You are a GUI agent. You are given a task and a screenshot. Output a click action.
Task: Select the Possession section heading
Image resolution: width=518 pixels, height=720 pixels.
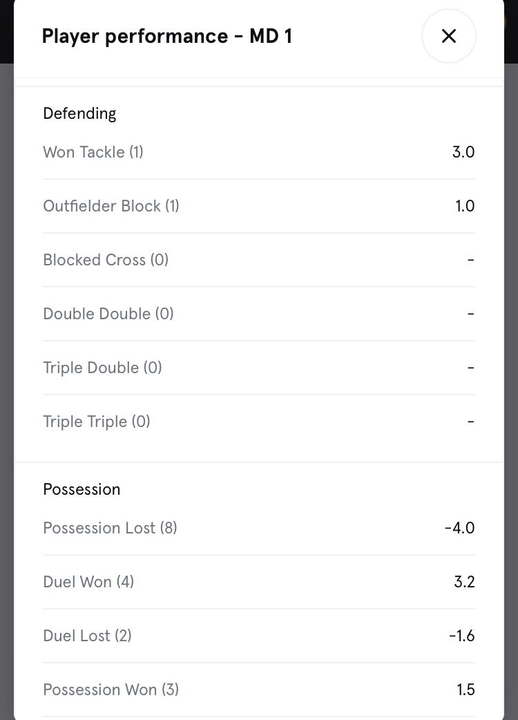pyautogui.click(x=81, y=489)
